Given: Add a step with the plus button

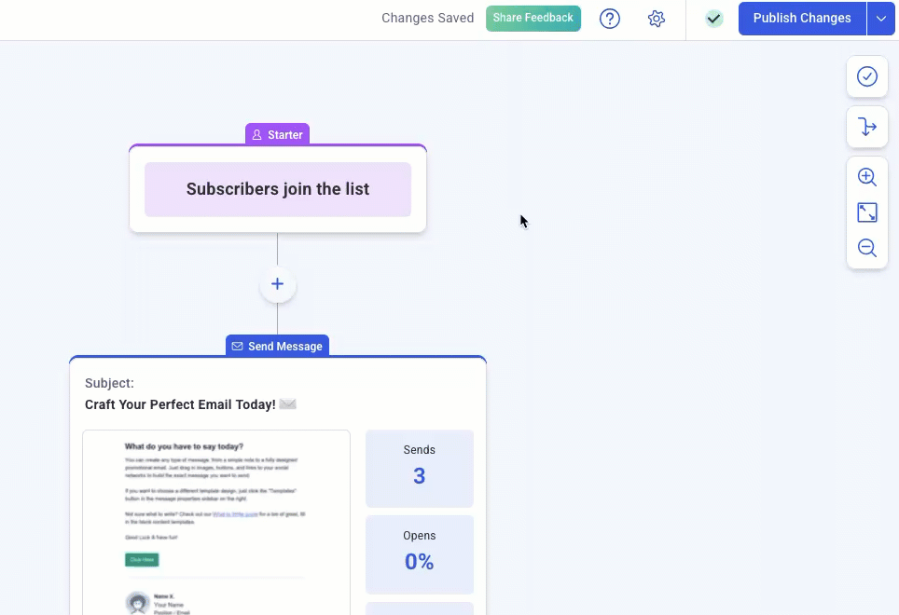Looking at the screenshot, I should [x=277, y=284].
